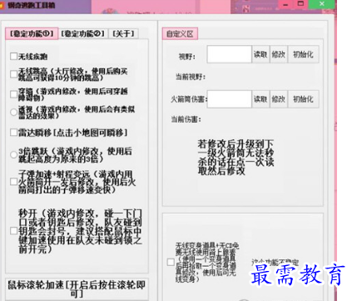Maximize the tool window
This screenshot has height=301, width=352.
[x=300, y=4]
